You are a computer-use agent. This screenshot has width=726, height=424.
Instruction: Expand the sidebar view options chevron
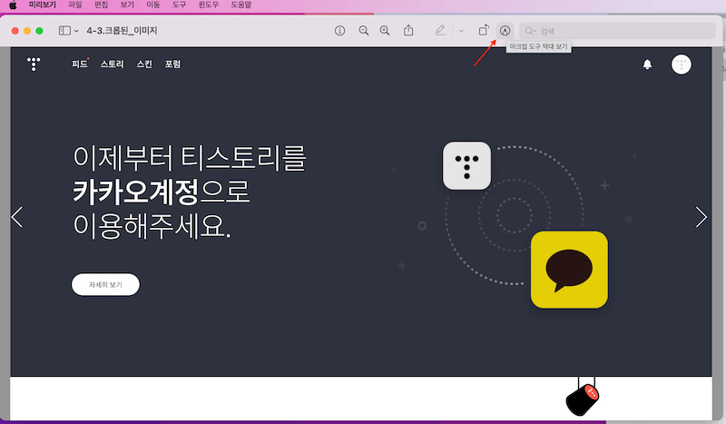click(x=76, y=31)
